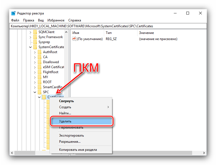Select the FlightRoot key name

pos(51,72)
